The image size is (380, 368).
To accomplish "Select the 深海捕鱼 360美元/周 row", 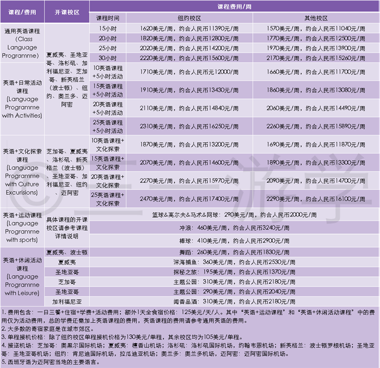I will tap(234, 262).
